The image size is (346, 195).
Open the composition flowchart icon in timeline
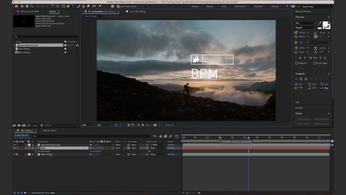pyautogui.click(x=154, y=136)
